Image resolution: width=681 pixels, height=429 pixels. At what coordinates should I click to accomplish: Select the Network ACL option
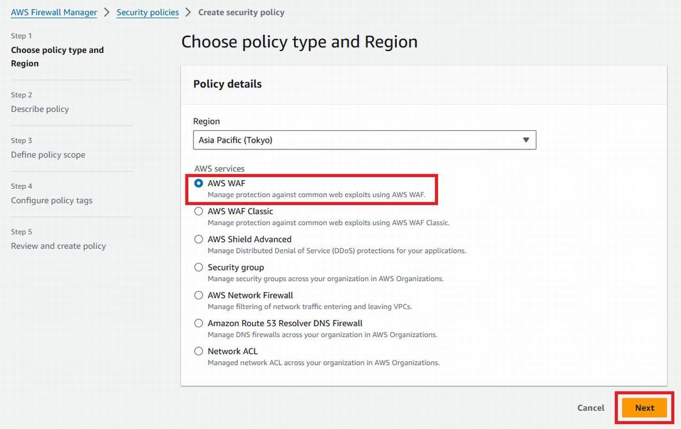click(x=199, y=351)
